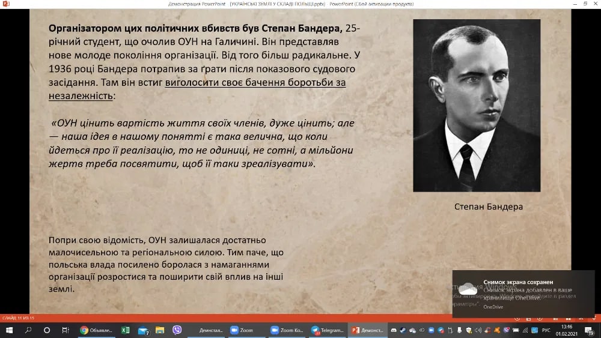The height and width of the screenshot is (338, 601).
Task: Open Mail app with 7 badge
Action: [144, 330]
